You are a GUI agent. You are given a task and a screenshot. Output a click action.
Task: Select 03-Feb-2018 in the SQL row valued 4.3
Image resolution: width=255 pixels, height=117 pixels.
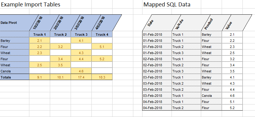(157, 83)
